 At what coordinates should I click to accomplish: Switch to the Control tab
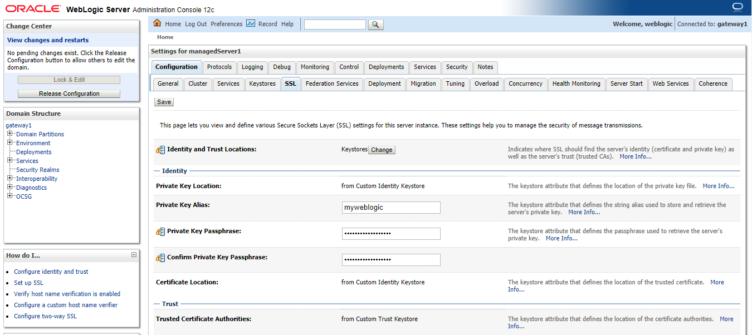(349, 67)
